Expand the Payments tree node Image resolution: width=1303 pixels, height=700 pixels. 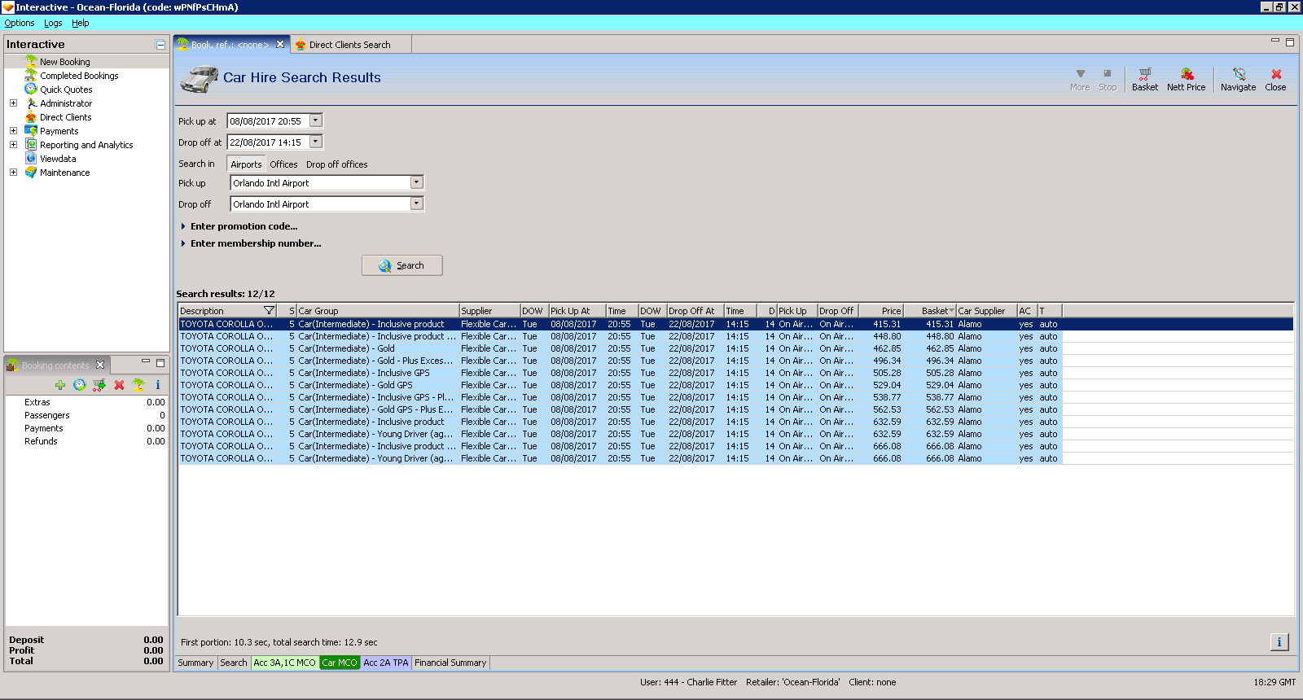tap(13, 131)
